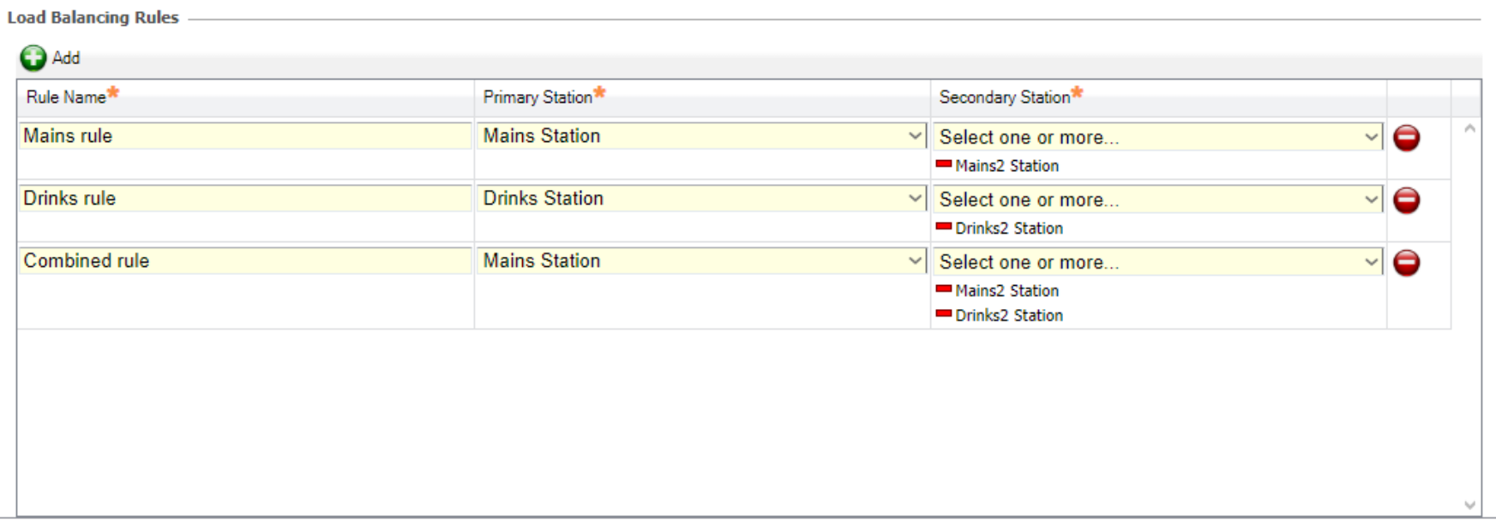Open Primary Station dropdown for Combined rule
The height and width of the screenshot is (523, 1496).
coord(915,261)
